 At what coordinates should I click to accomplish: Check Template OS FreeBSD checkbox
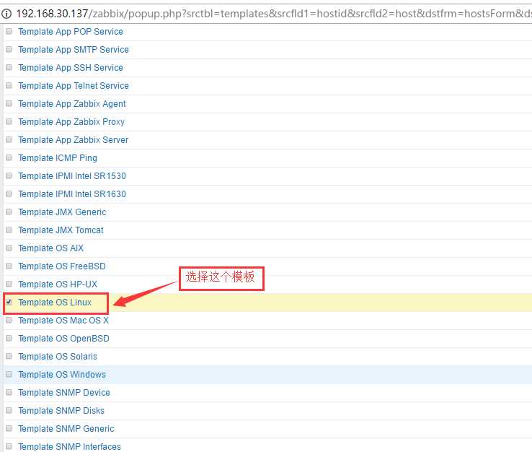click(x=9, y=266)
